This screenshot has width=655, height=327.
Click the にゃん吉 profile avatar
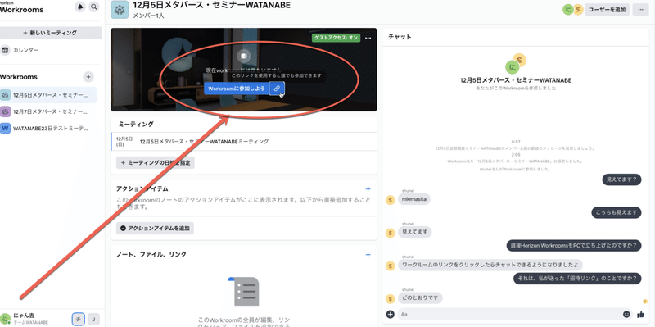[5, 319]
